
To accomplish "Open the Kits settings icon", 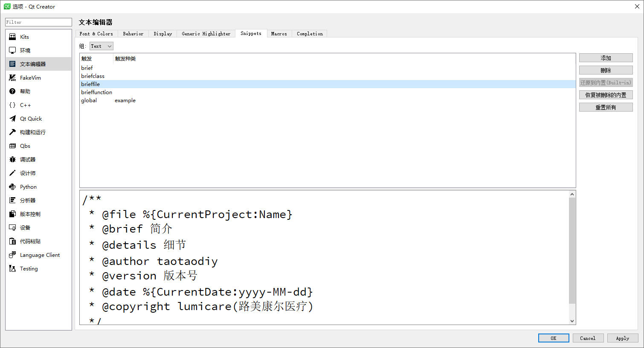I will [x=12, y=37].
